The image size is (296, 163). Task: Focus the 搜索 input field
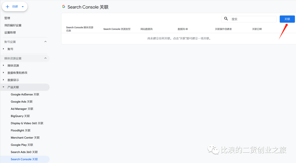[249, 19]
